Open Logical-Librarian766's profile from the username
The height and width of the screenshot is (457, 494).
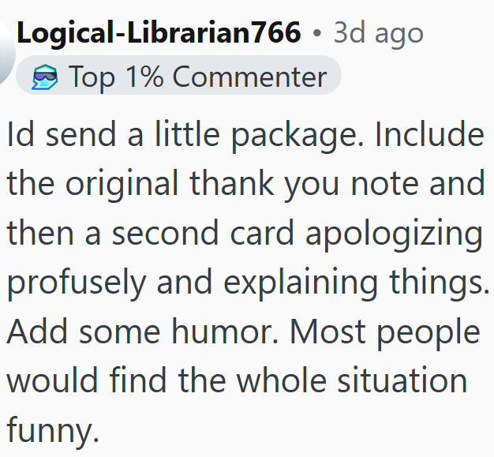(x=159, y=33)
